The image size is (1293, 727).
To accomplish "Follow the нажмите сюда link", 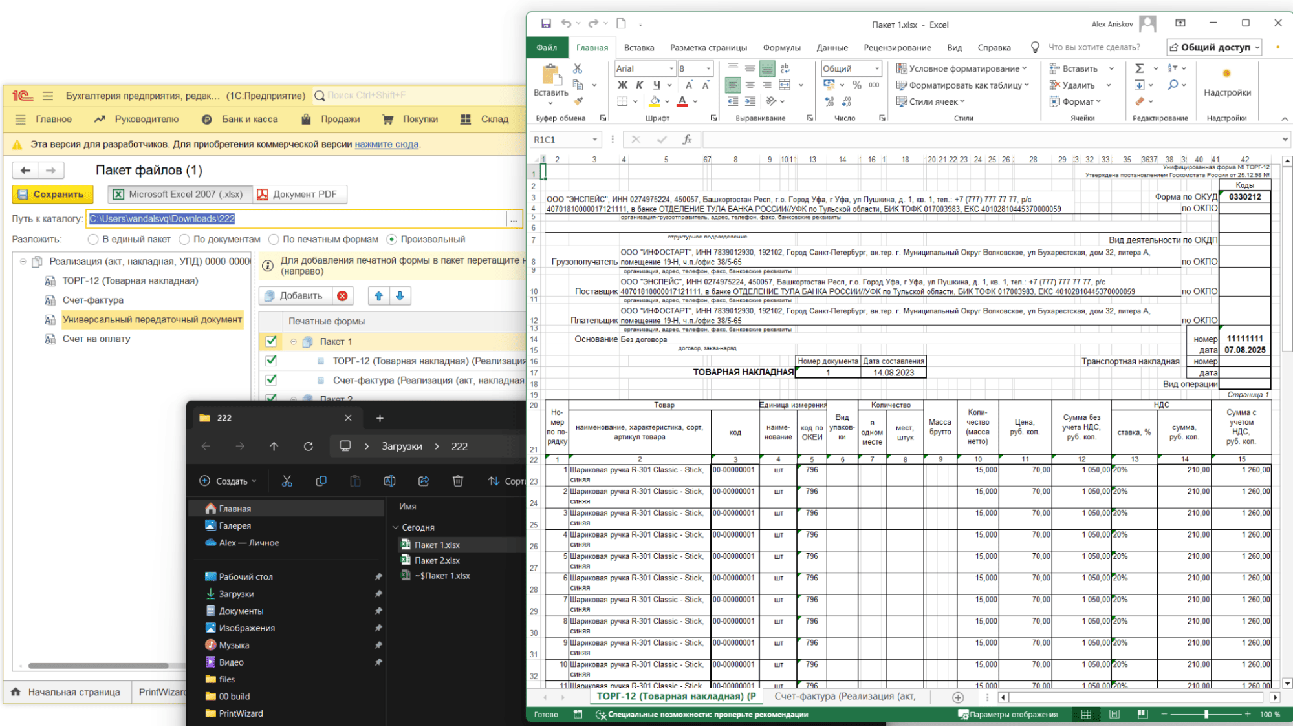I will (x=386, y=145).
